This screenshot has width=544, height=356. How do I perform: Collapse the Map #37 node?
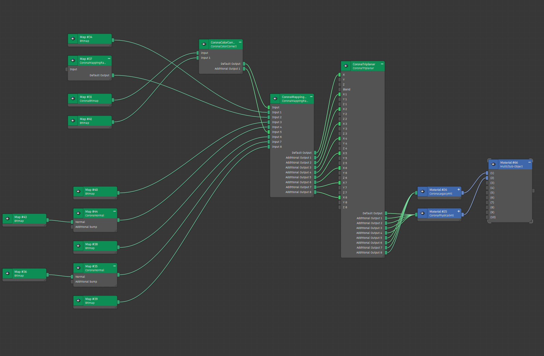point(109,58)
